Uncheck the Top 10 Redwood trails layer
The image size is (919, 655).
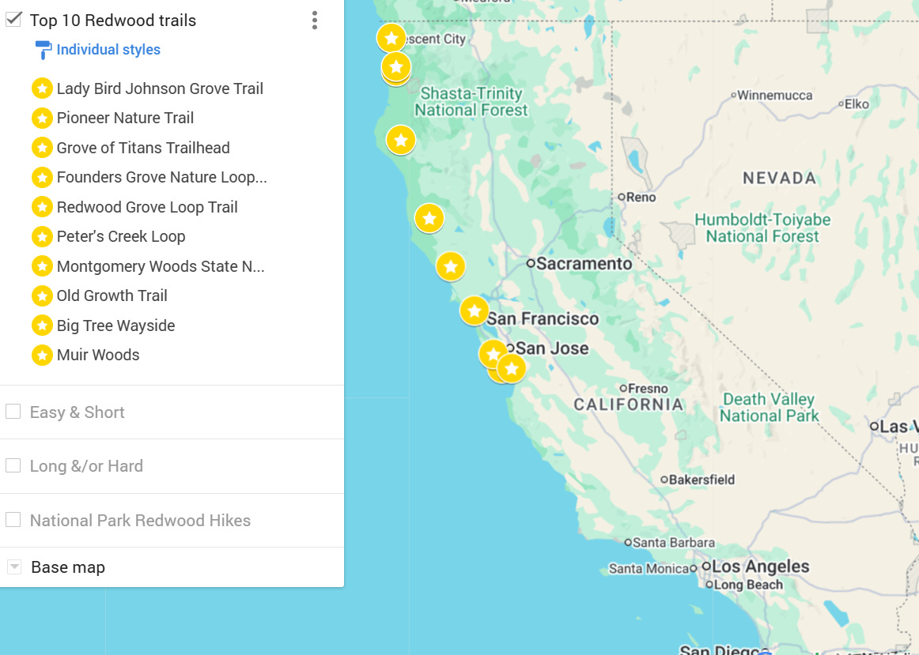click(x=13, y=19)
